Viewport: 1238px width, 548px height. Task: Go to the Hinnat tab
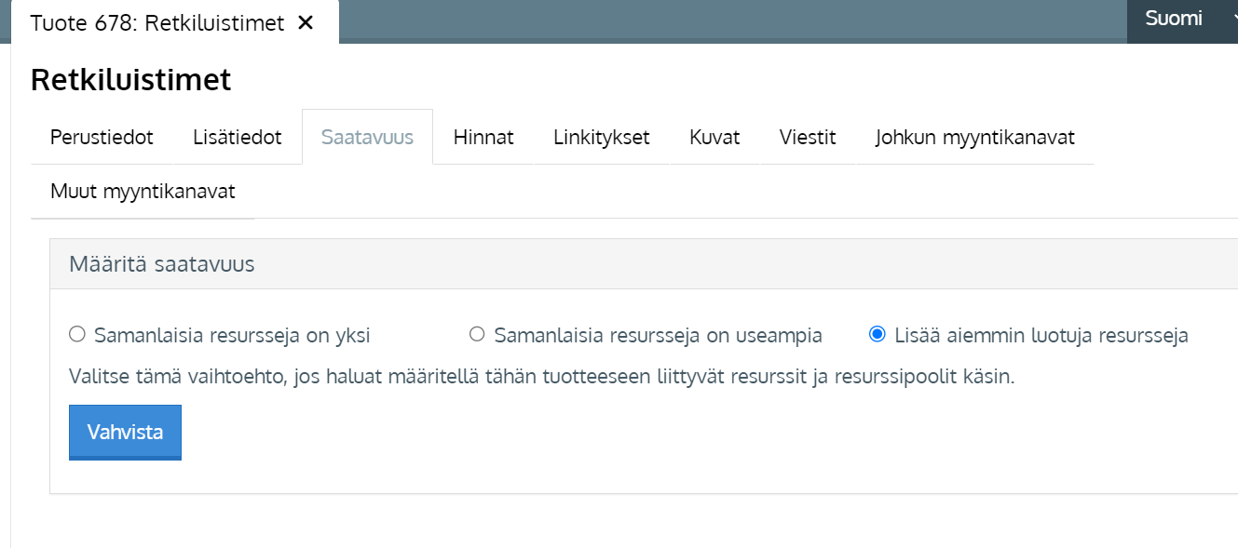[x=483, y=138]
